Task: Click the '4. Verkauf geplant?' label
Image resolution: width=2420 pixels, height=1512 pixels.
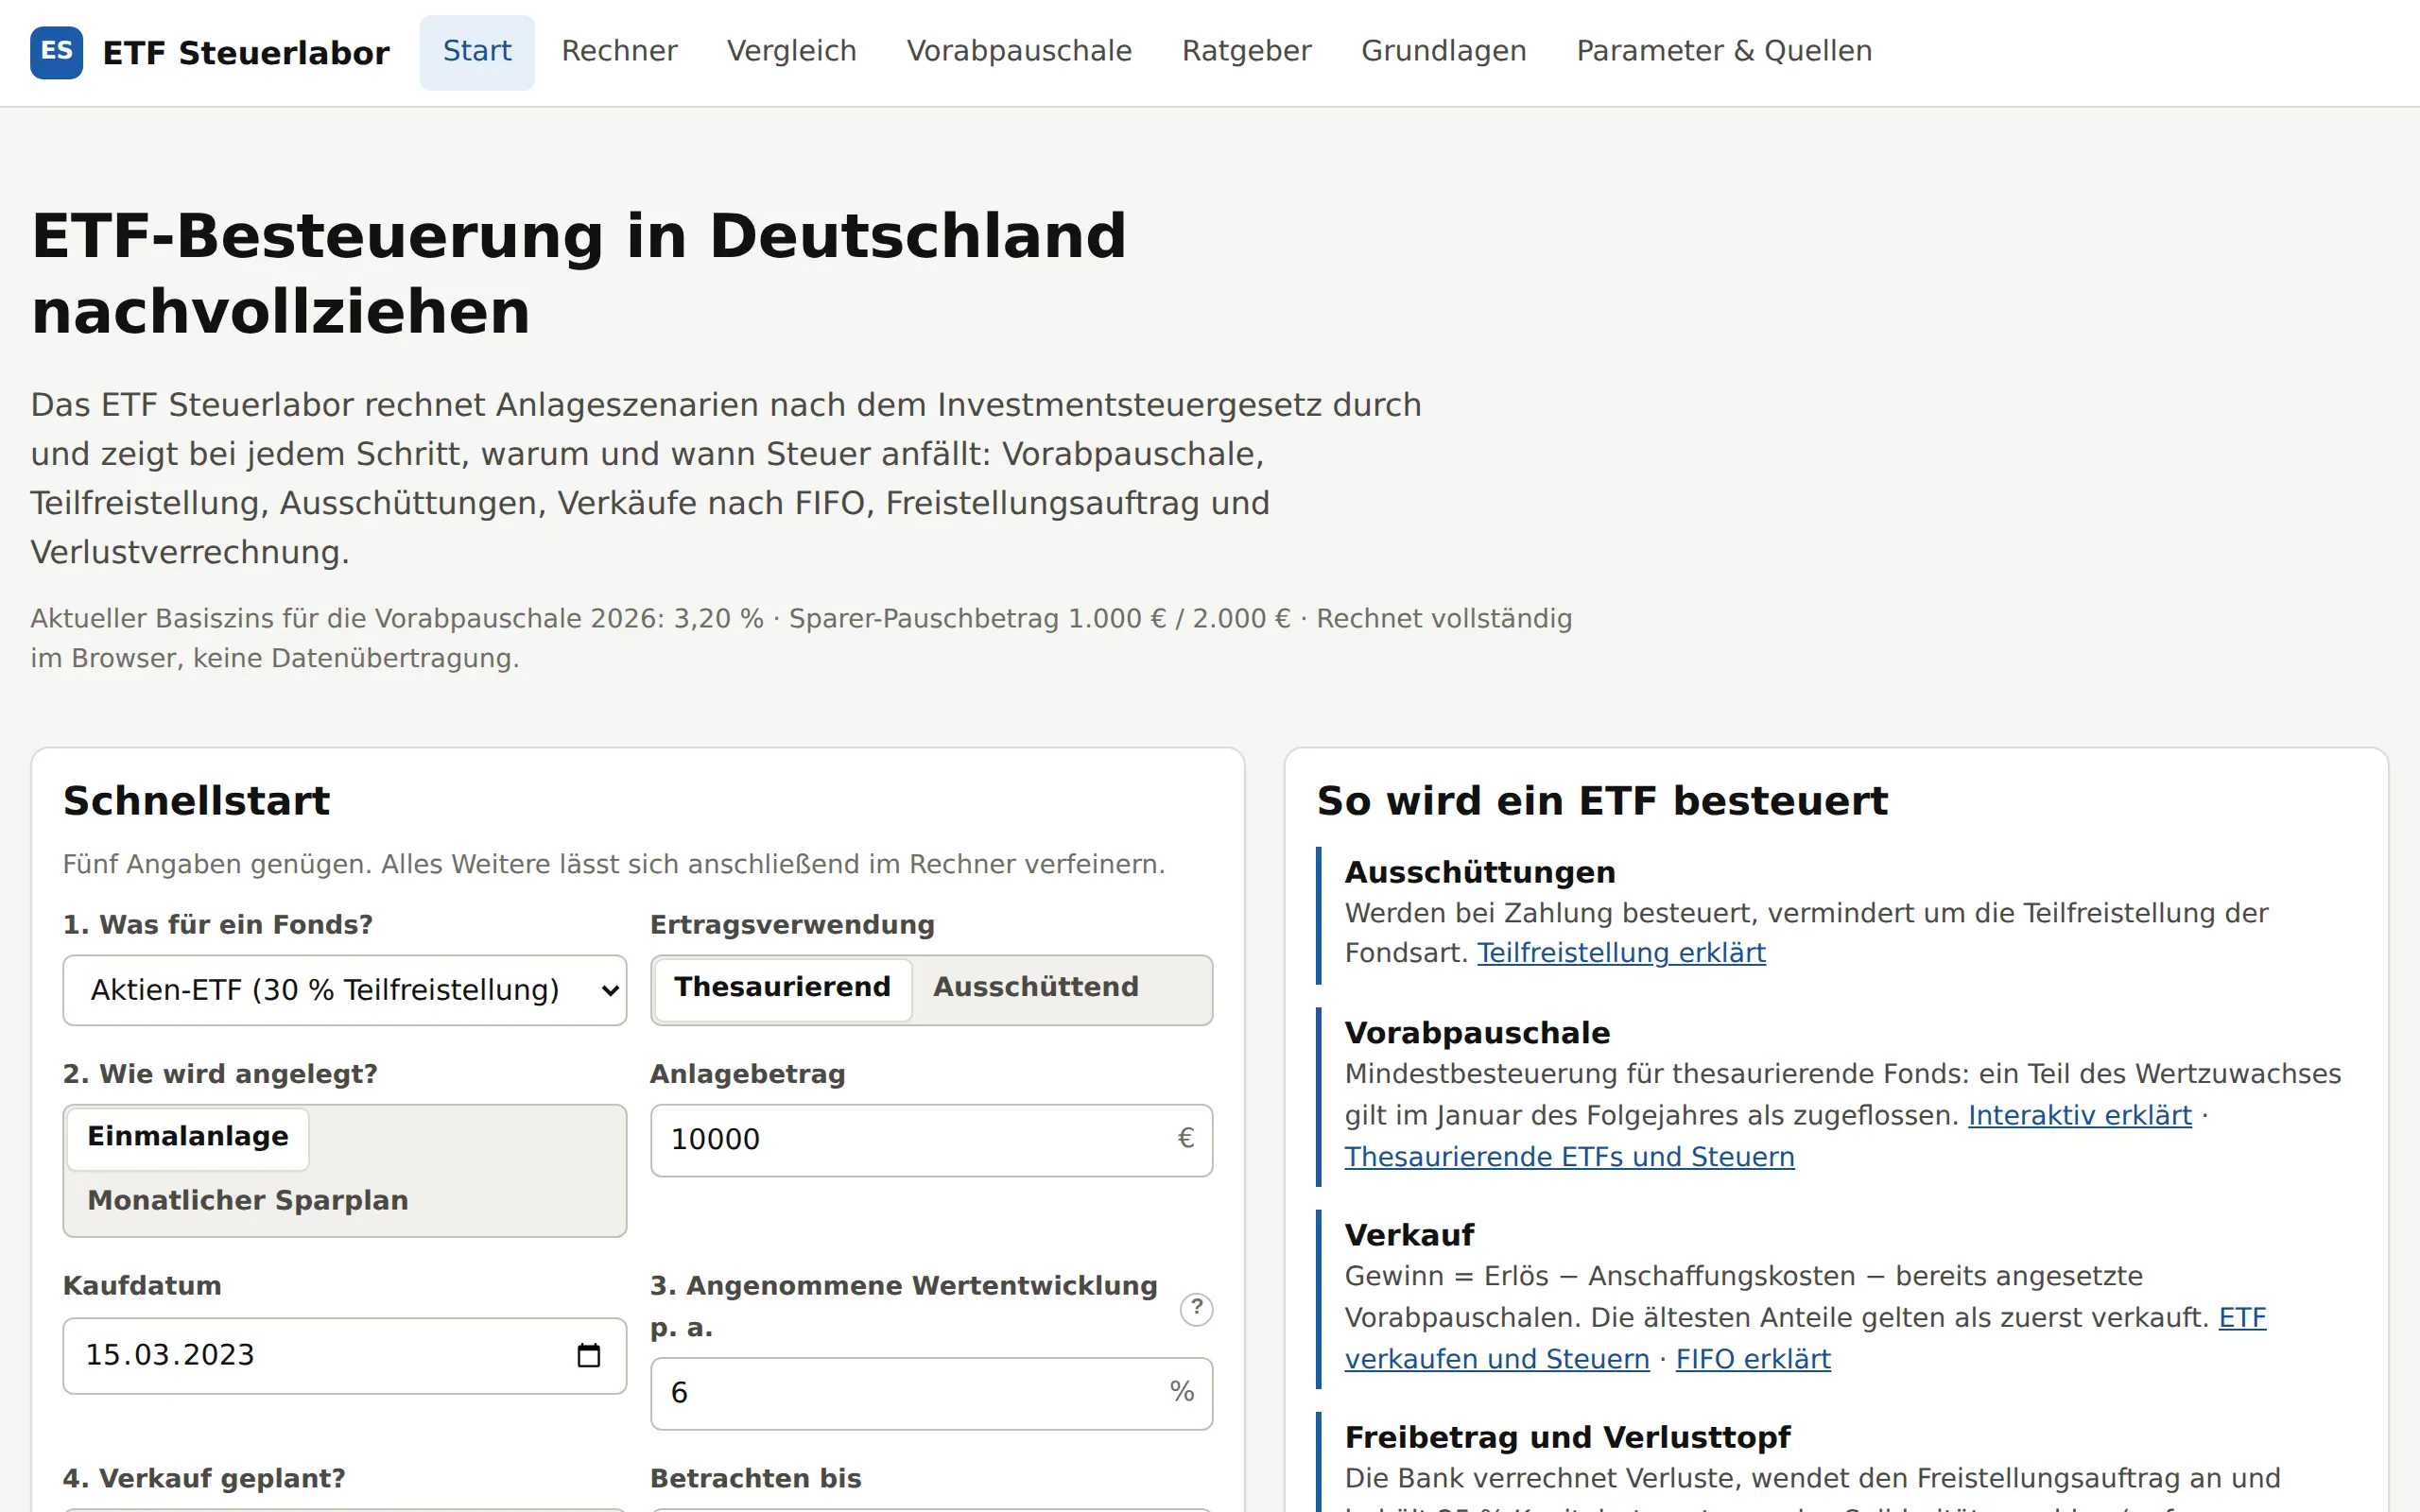Action: 204,1478
